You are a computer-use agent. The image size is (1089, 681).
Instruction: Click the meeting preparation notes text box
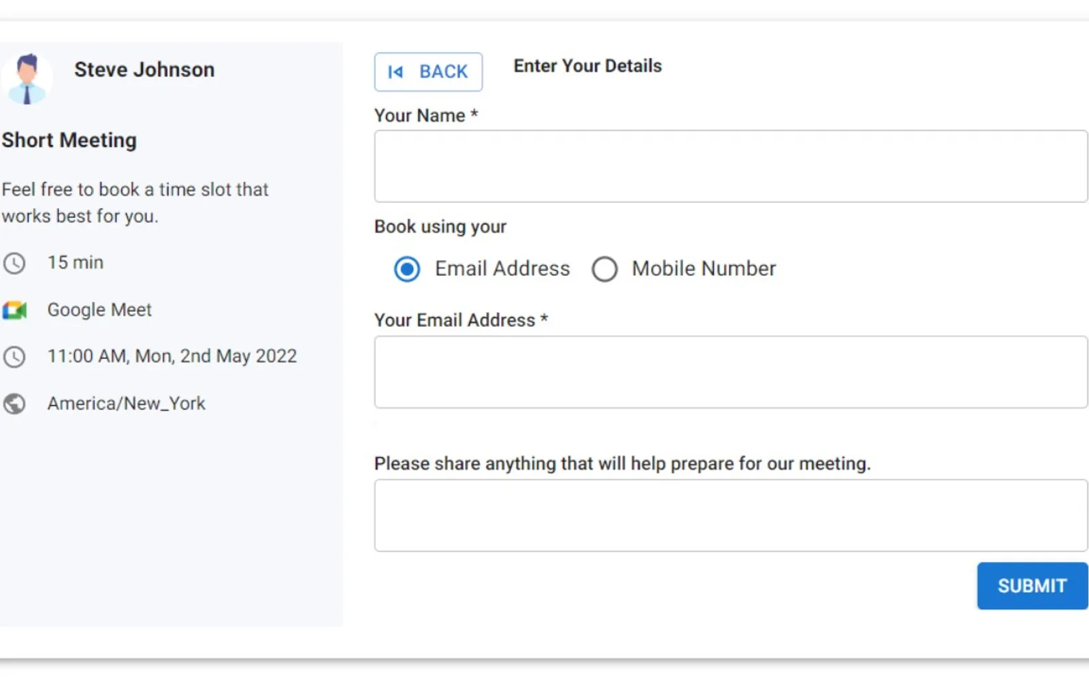point(731,516)
